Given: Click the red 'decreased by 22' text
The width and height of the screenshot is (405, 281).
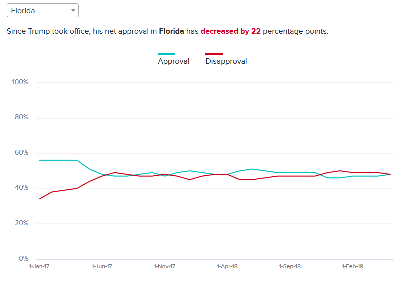Looking at the screenshot, I should coord(230,31).
